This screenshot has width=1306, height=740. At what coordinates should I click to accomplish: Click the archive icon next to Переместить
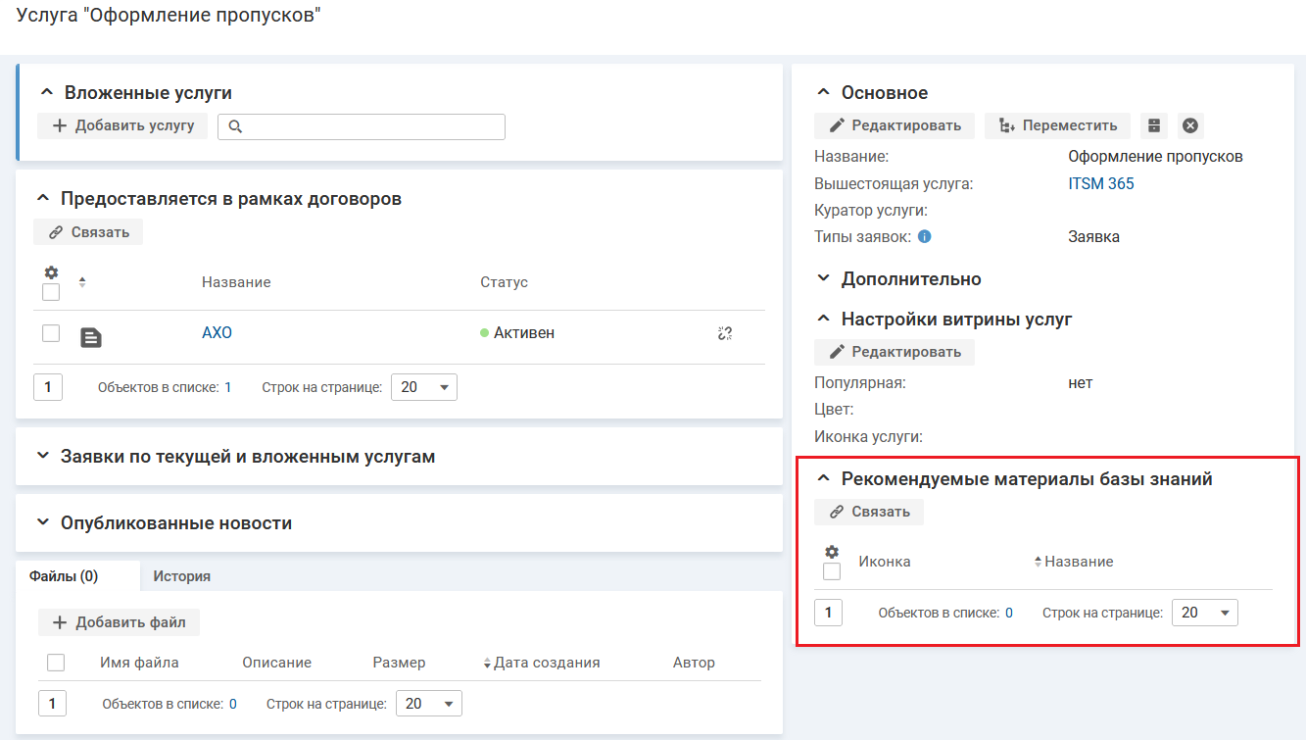[1154, 125]
